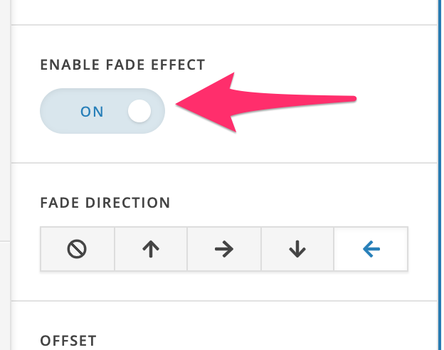
Task: Click the white circular knob of the toggle
Action: point(139,111)
